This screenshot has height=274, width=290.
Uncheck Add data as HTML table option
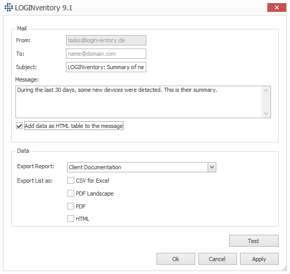click(19, 126)
